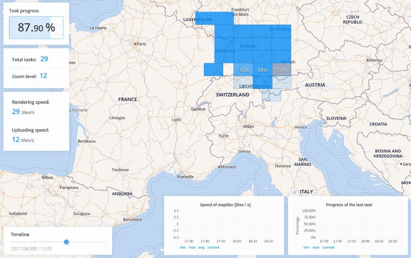This screenshot has width=411, height=258.
Task: Click the 'Task progress' heading
Action: 24,11
